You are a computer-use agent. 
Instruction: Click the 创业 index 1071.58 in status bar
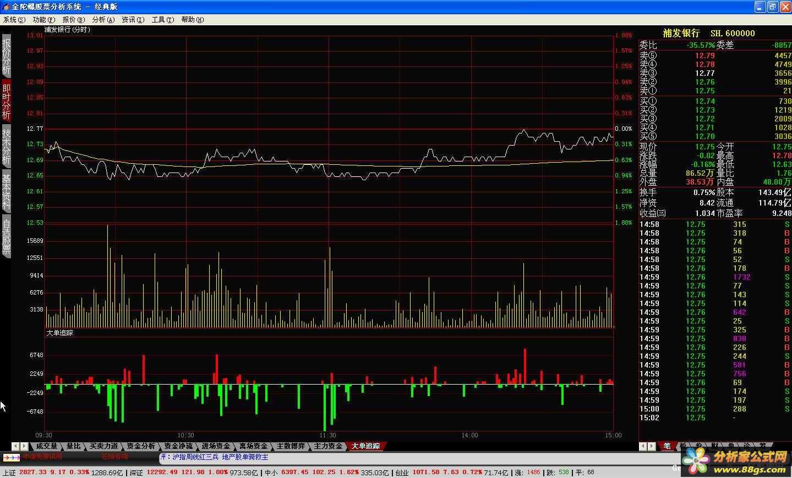click(x=425, y=473)
